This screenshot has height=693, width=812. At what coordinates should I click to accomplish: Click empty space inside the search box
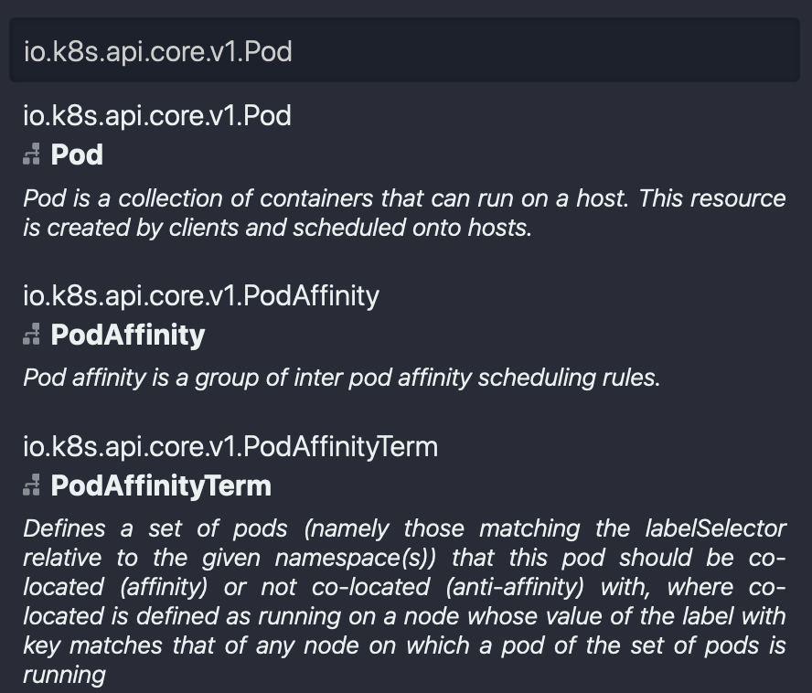click(x=544, y=50)
